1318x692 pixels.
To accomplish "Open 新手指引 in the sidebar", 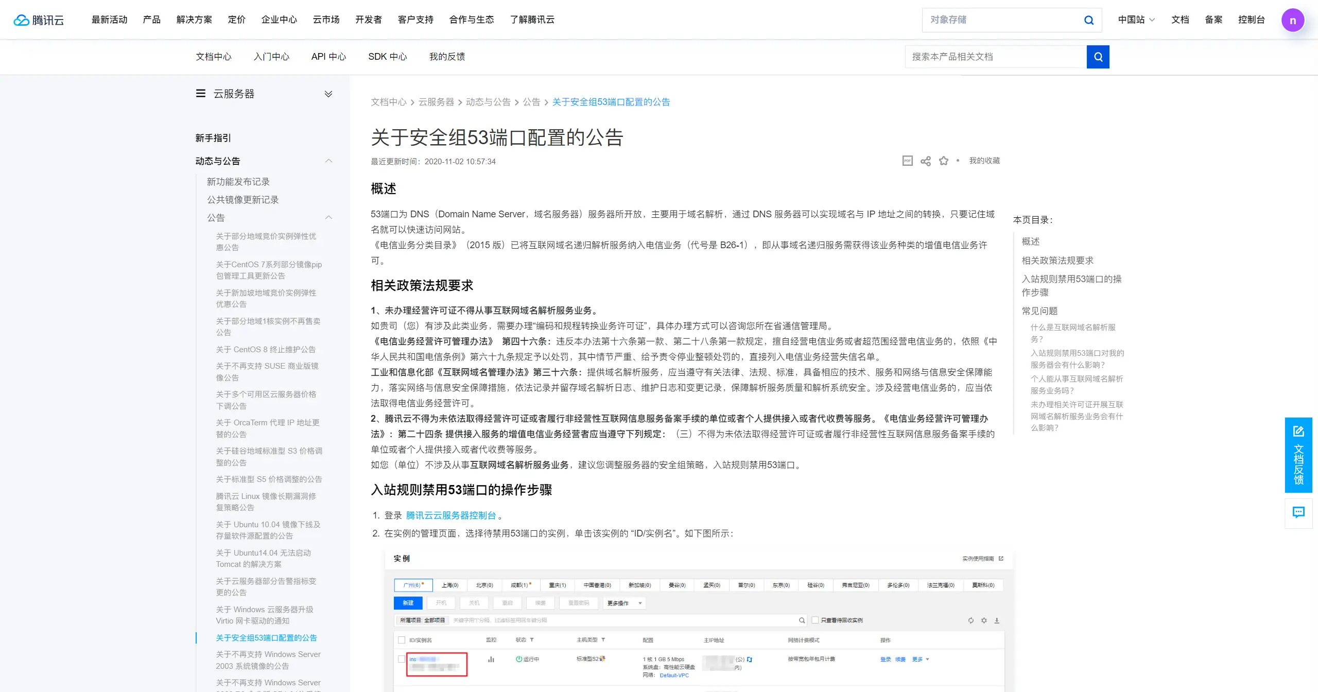I will [x=213, y=138].
